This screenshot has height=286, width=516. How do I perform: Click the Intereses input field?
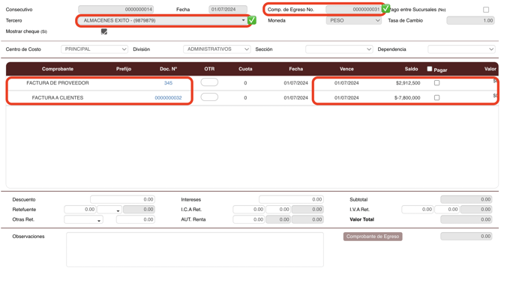pyautogui.click(x=291, y=200)
